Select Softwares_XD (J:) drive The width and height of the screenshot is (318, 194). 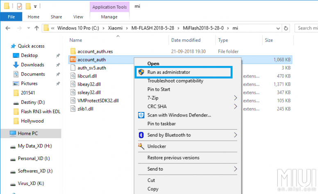click(35, 171)
